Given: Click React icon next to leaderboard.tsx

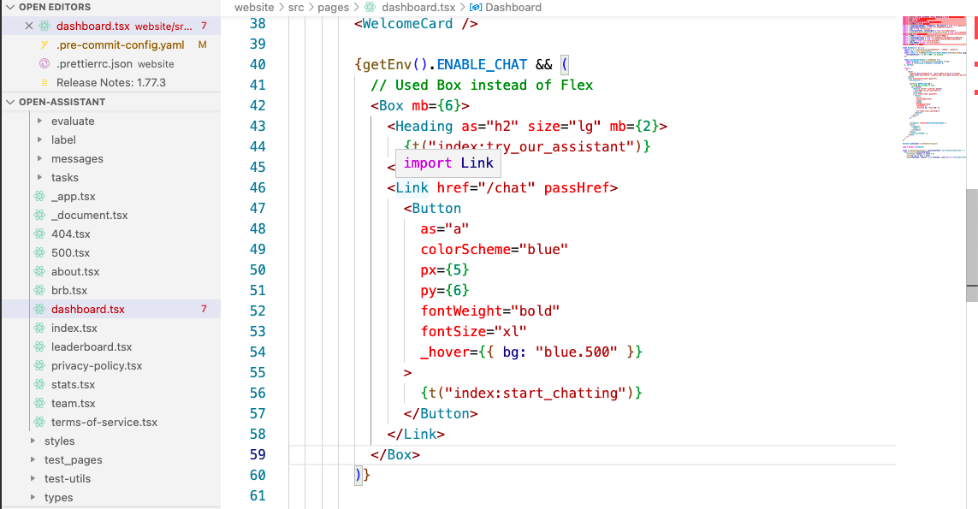Looking at the screenshot, I should tap(40, 346).
